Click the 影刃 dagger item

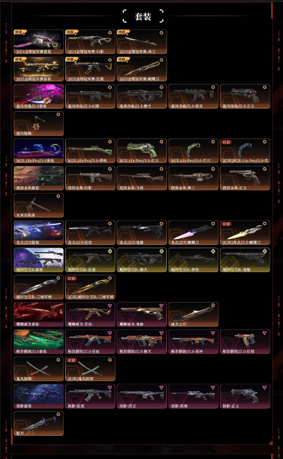(39, 423)
